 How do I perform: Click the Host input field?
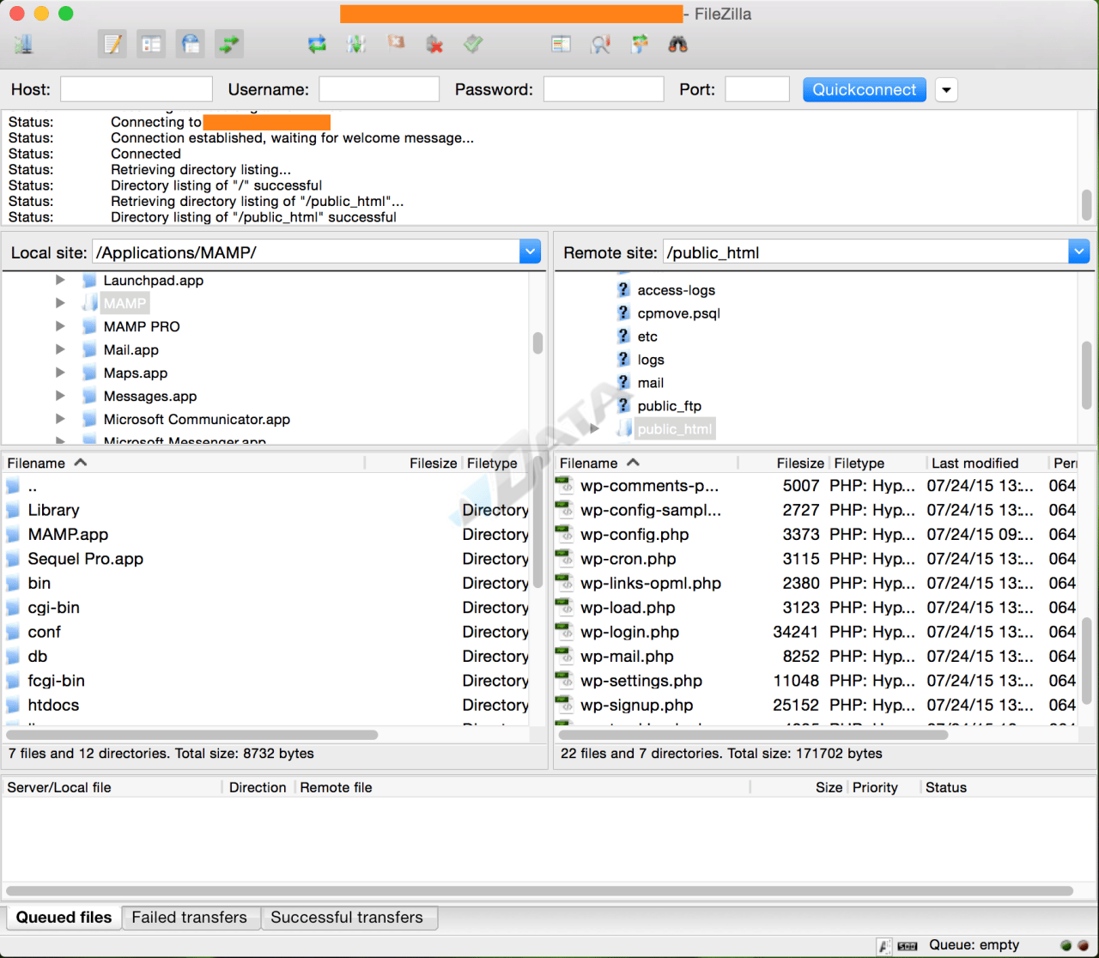pos(137,89)
